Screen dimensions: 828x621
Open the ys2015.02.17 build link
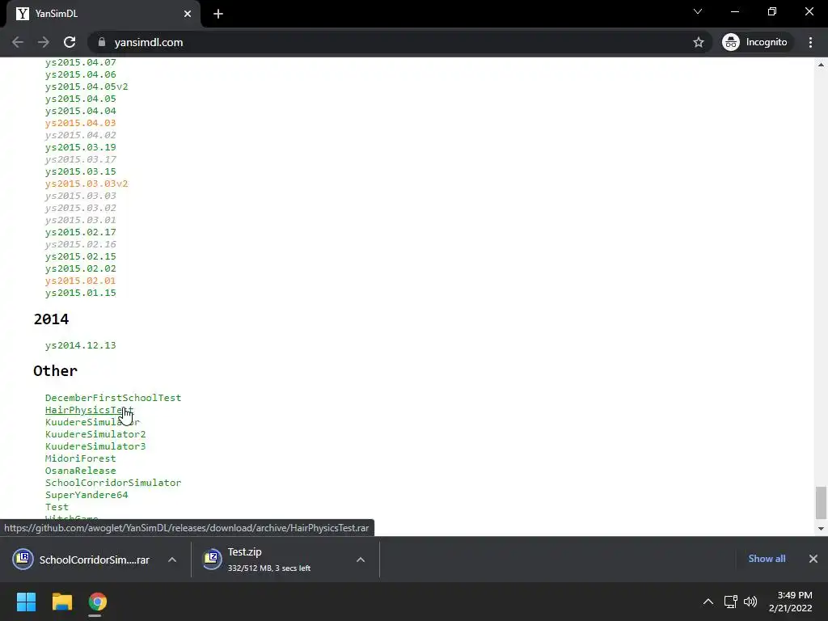pos(80,232)
